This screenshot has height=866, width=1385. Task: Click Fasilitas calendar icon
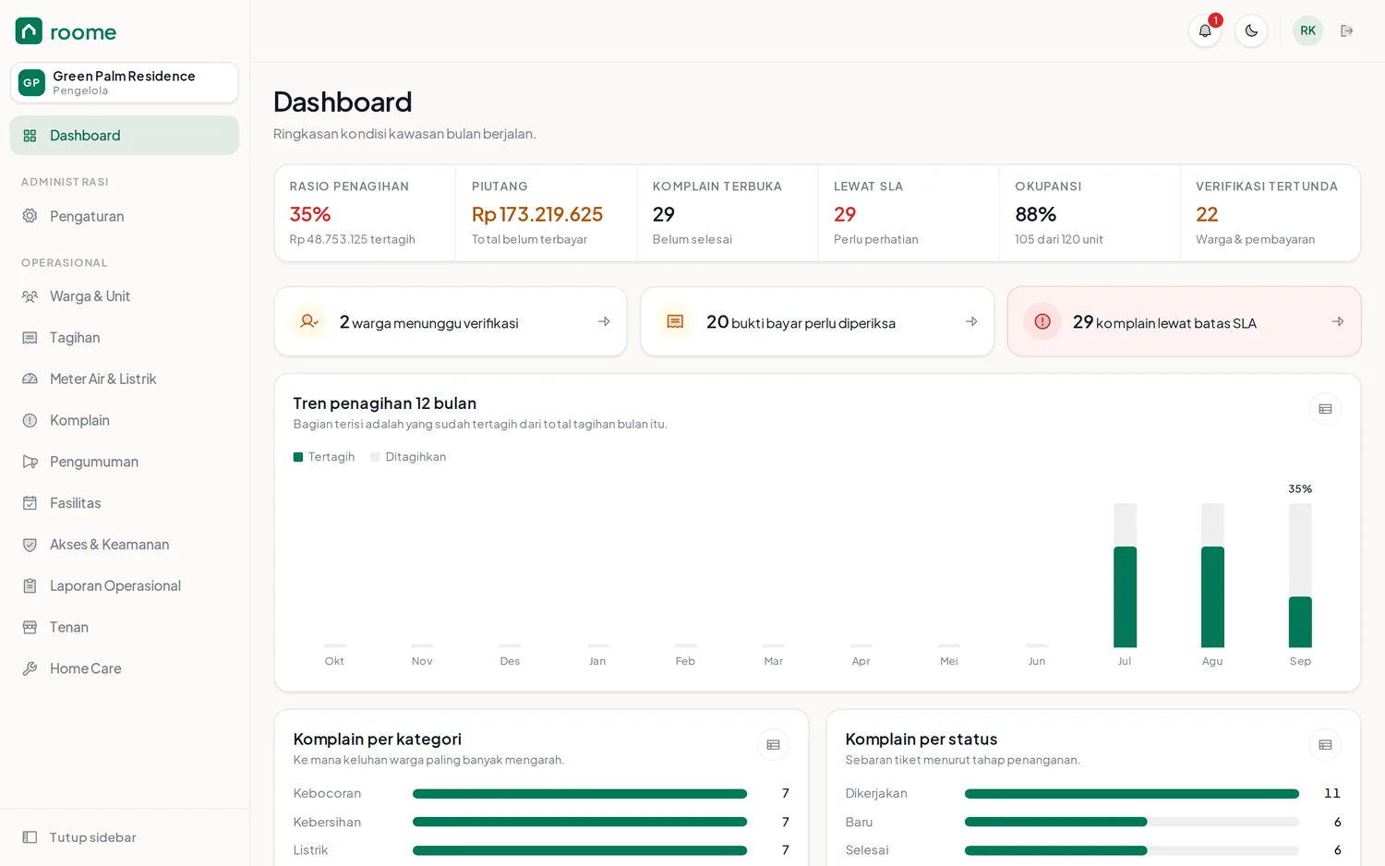pos(30,503)
